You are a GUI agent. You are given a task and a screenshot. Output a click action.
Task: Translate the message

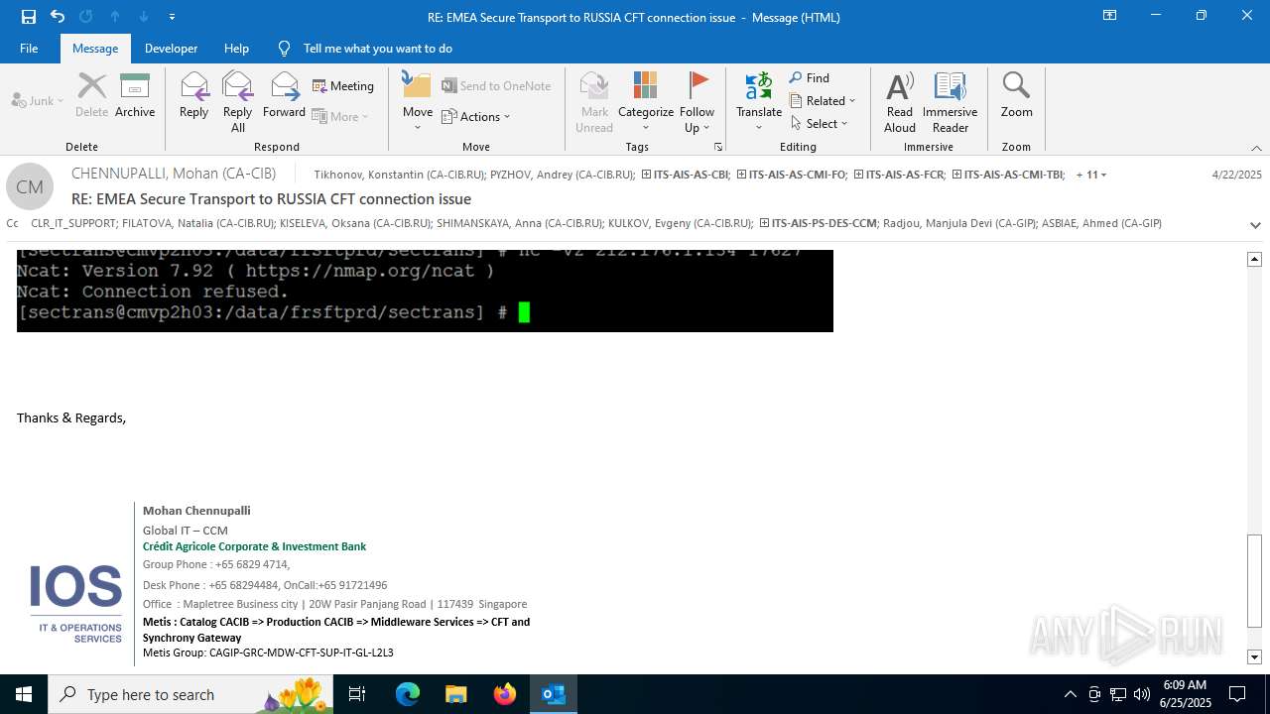click(759, 102)
